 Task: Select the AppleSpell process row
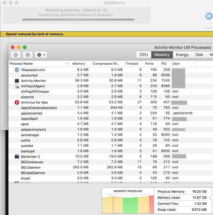(111, 119)
